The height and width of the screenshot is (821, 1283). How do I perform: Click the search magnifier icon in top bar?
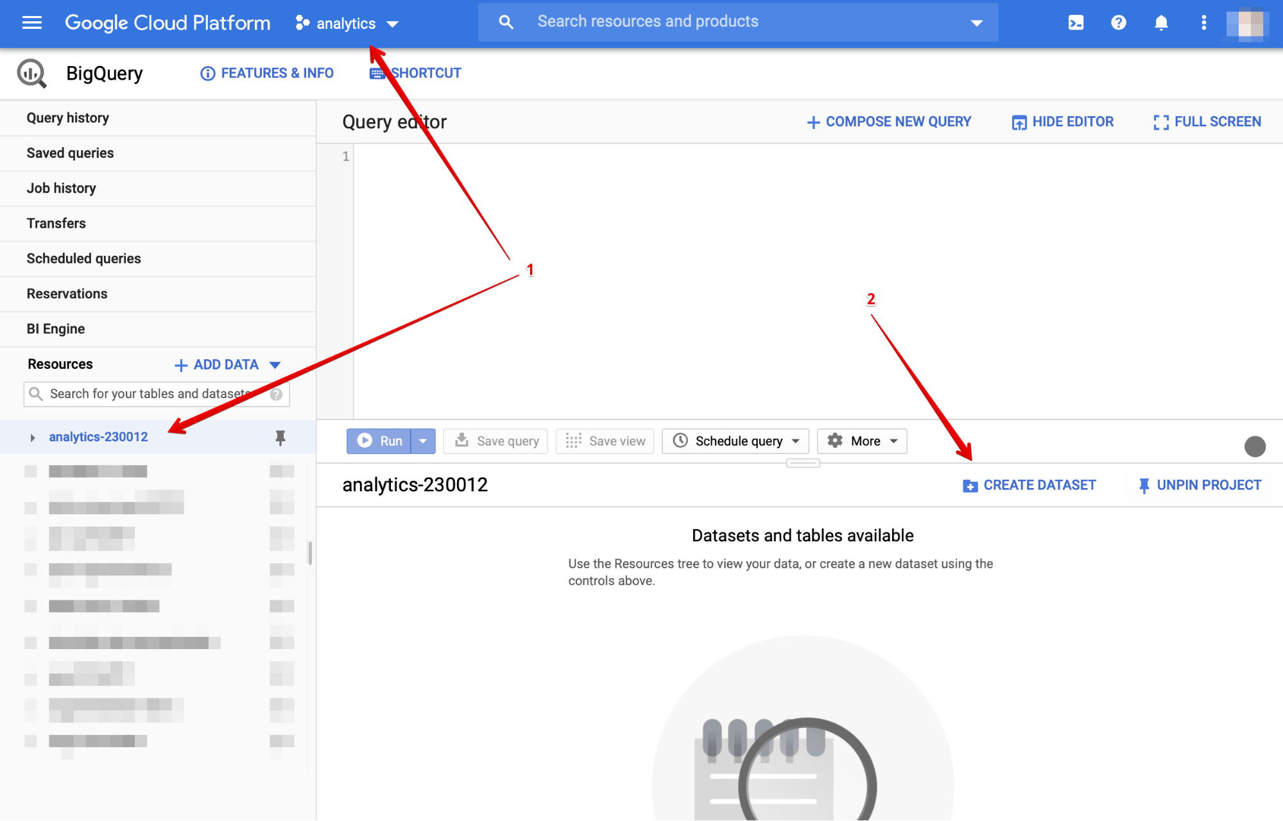tap(506, 22)
